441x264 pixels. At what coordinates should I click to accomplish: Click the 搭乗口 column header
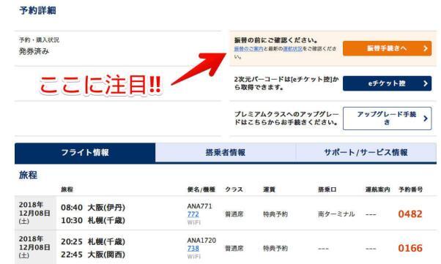click(x=327, y=189)
